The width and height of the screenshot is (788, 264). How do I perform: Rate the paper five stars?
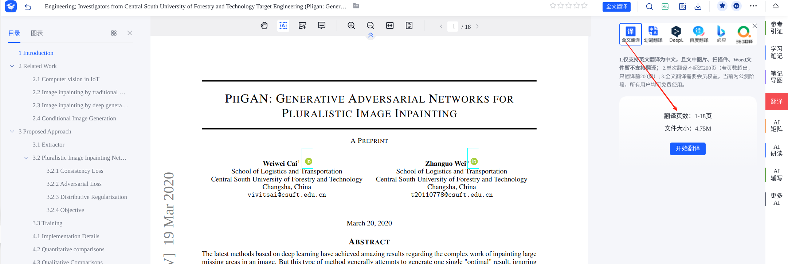[x=584, y=6]
